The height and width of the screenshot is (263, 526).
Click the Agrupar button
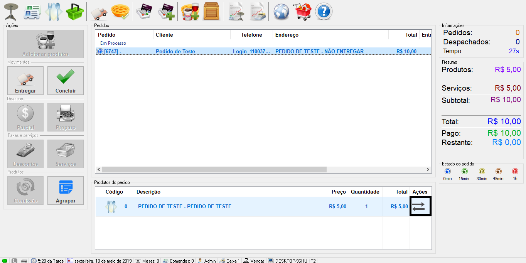66,191
